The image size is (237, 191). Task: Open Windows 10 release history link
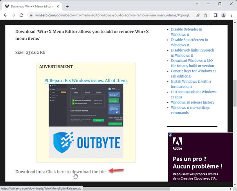(193, 102)
